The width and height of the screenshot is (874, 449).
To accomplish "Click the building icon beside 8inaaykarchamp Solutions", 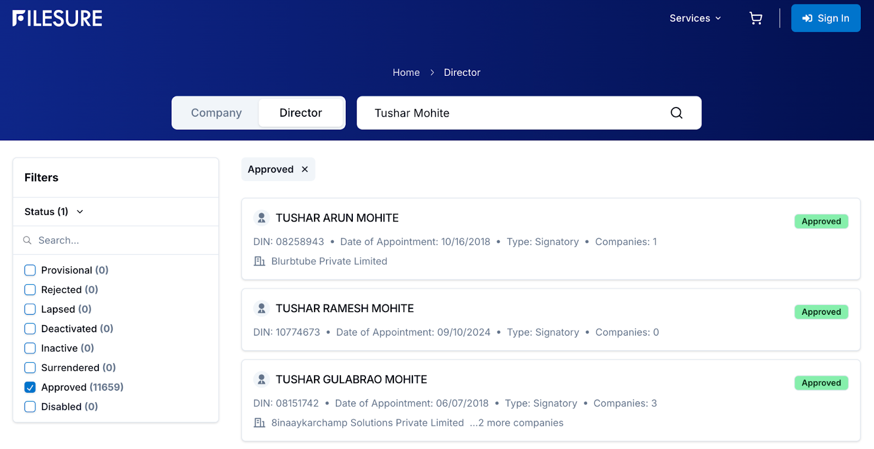I will tap(259, 423).
